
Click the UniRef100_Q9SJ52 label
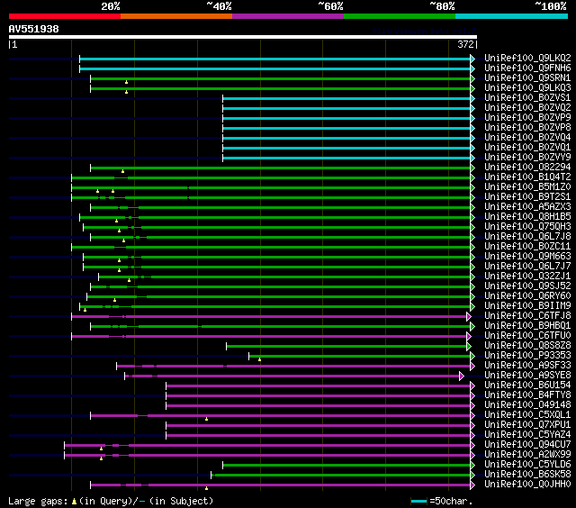[x=527, y=286]
